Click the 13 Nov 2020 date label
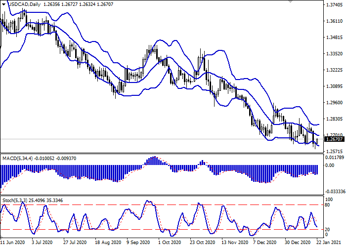 235,243
